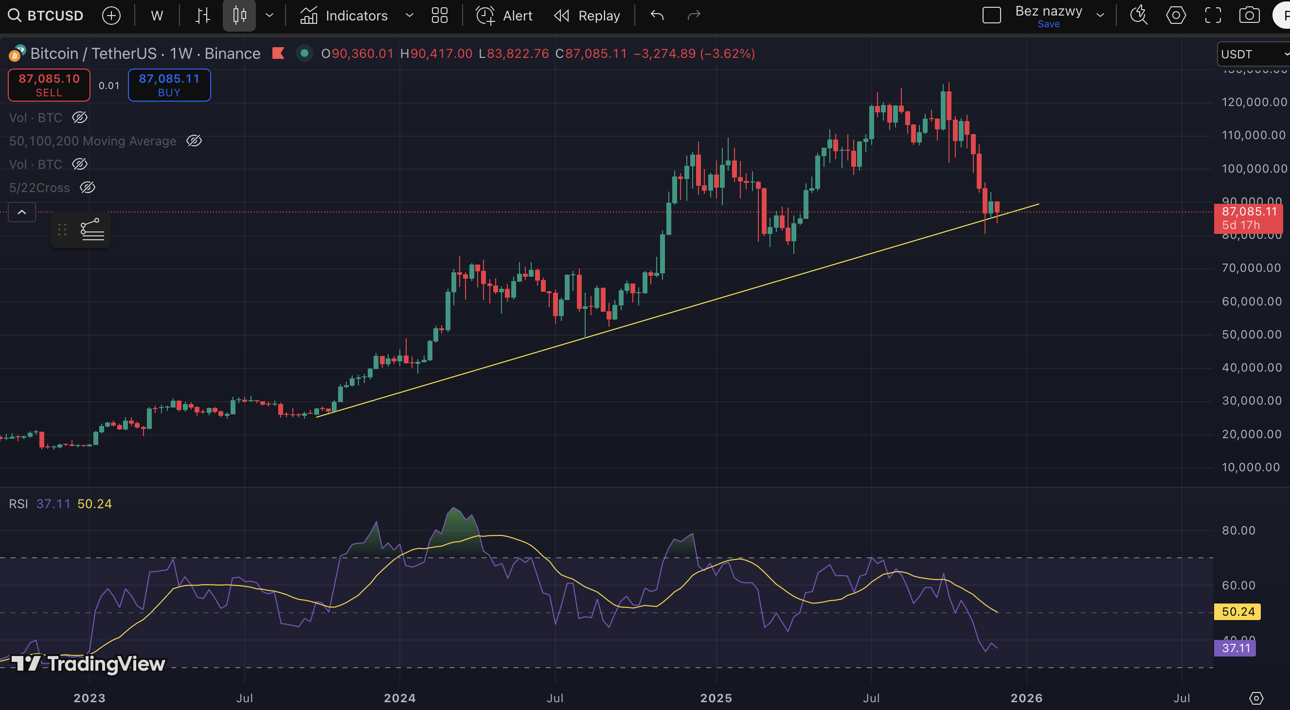Collapse the indicator legend with chevron
This screenshot has width=1290, height=710.
(x=22, y=213)
